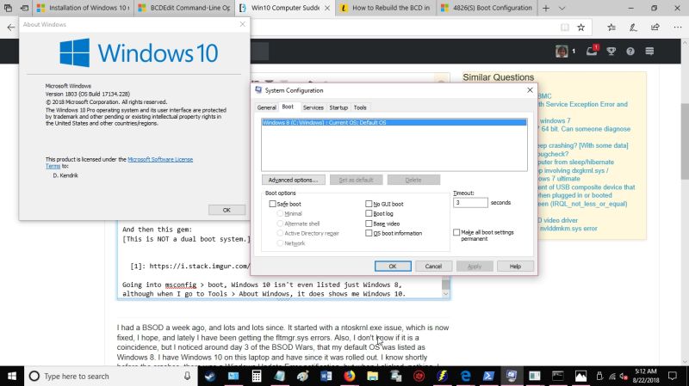Open the Photos app taskbar icon
This screenshot has width=689, height=386.
pyautogui.click(x=580, y=376)
